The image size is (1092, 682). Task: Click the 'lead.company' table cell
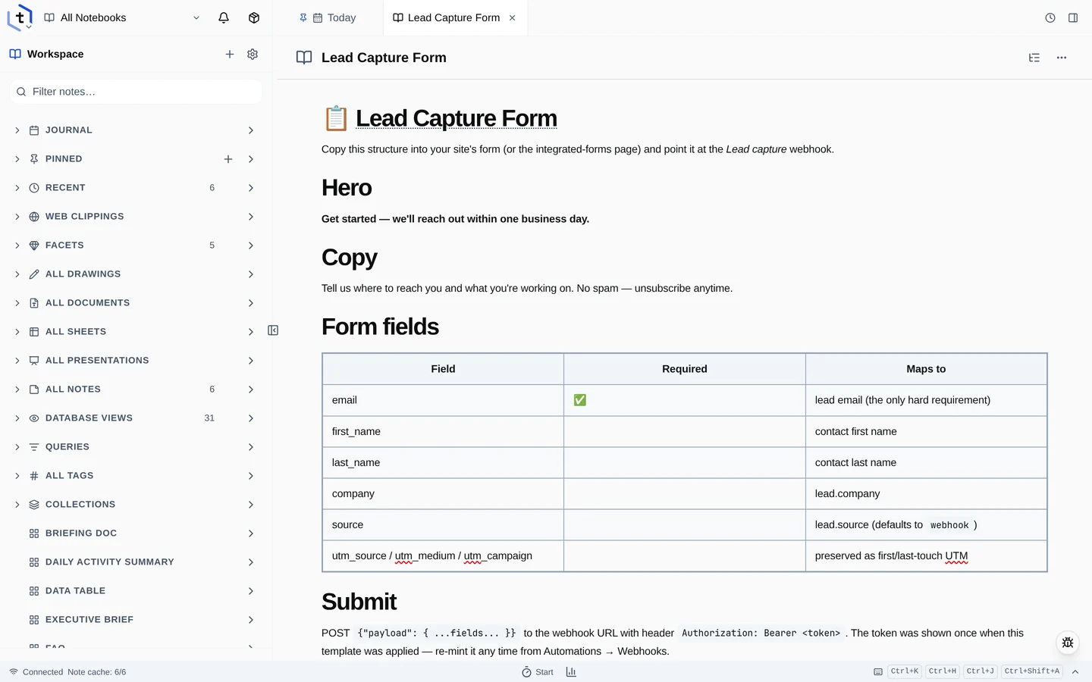(926, 493)
